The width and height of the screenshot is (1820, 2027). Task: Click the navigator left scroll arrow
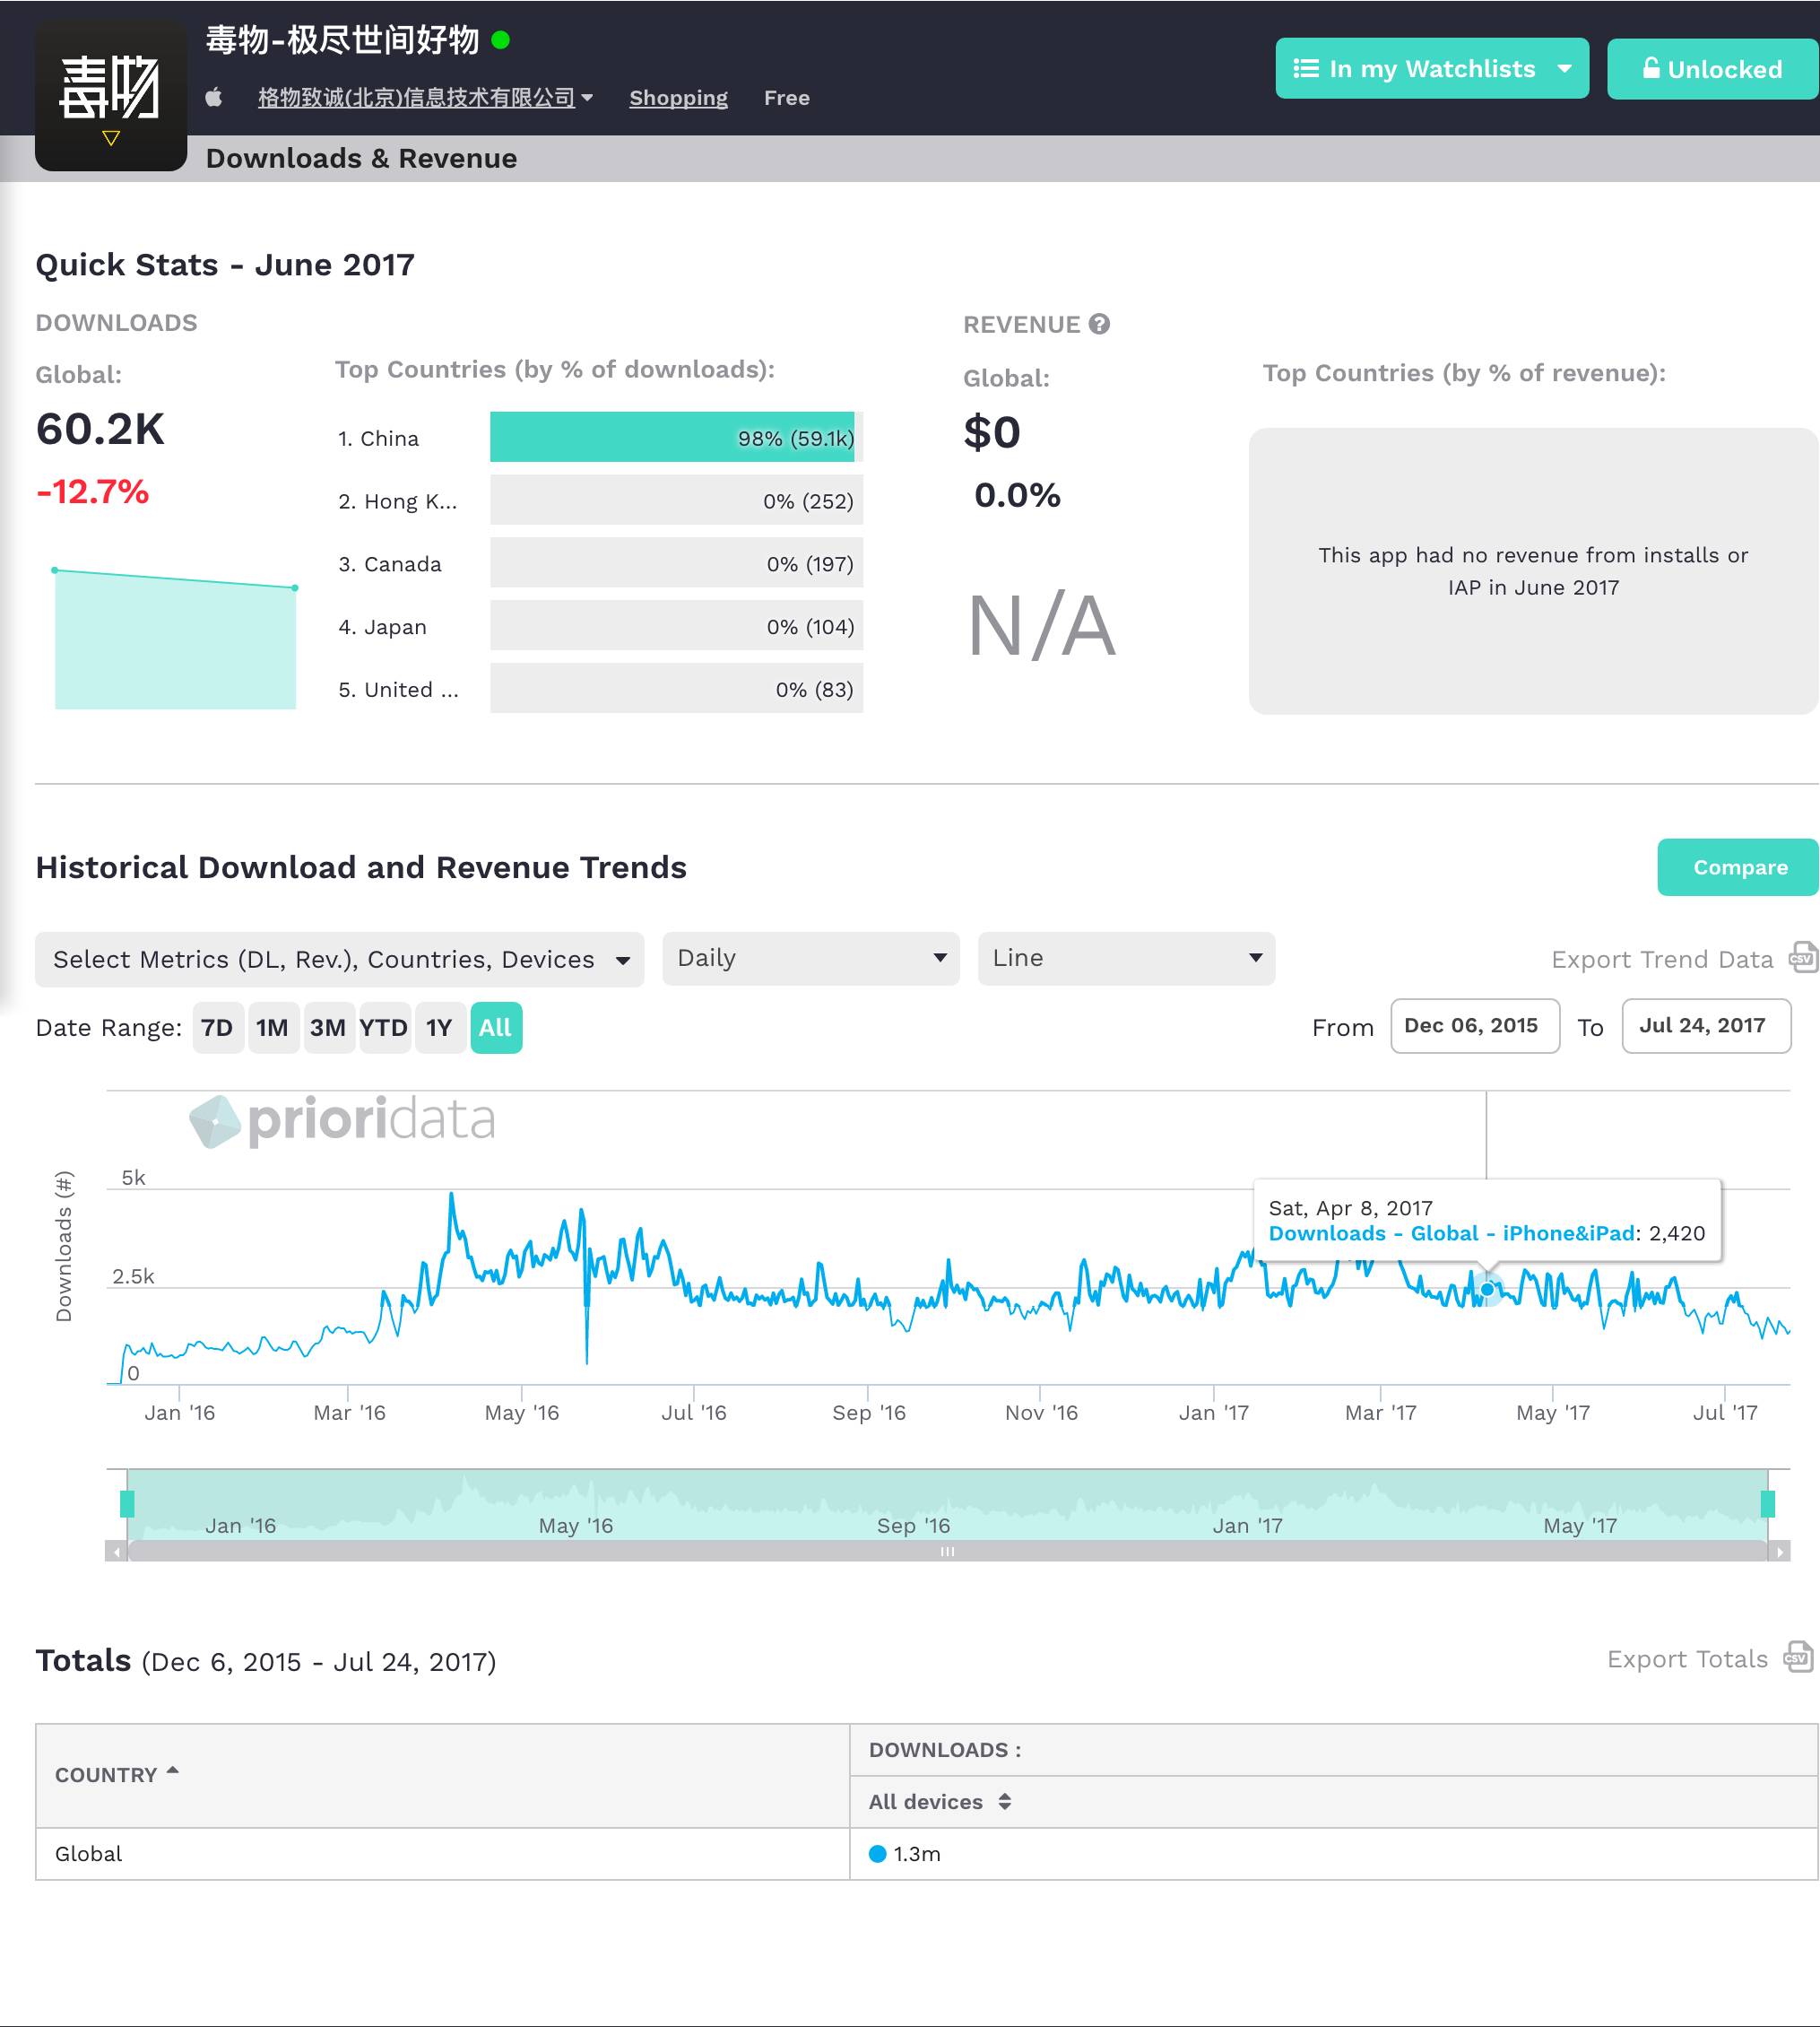pos(117,1552)
